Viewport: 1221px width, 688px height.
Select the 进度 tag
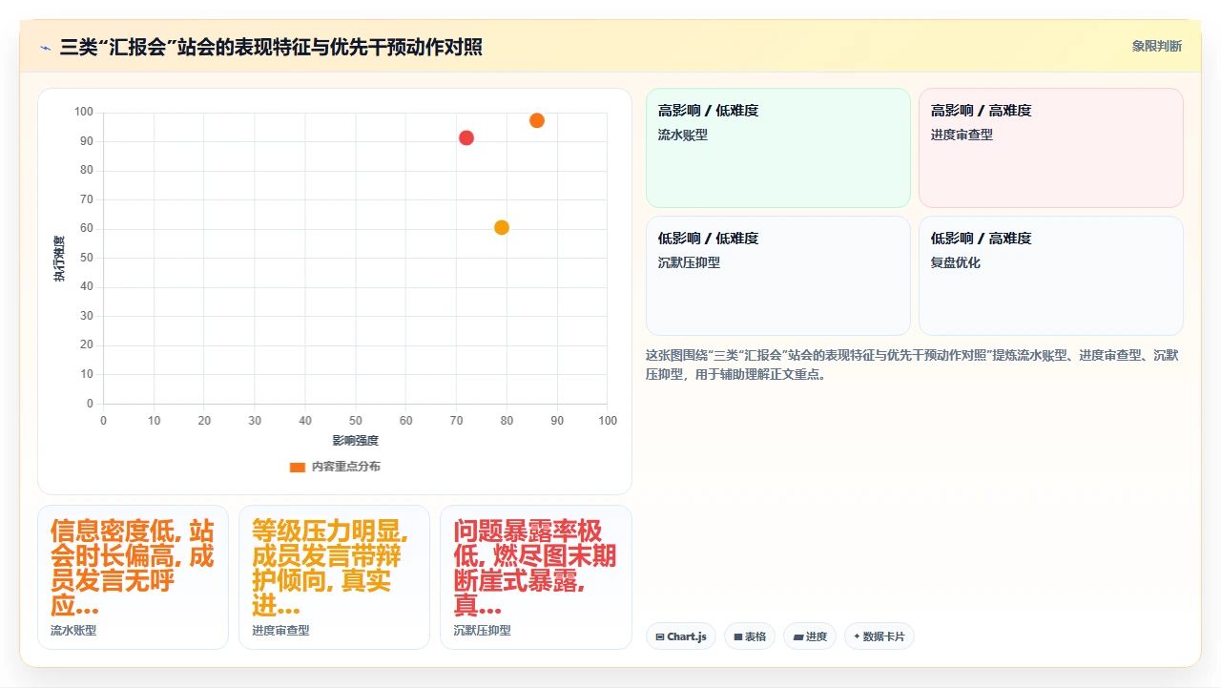point(810,636)
